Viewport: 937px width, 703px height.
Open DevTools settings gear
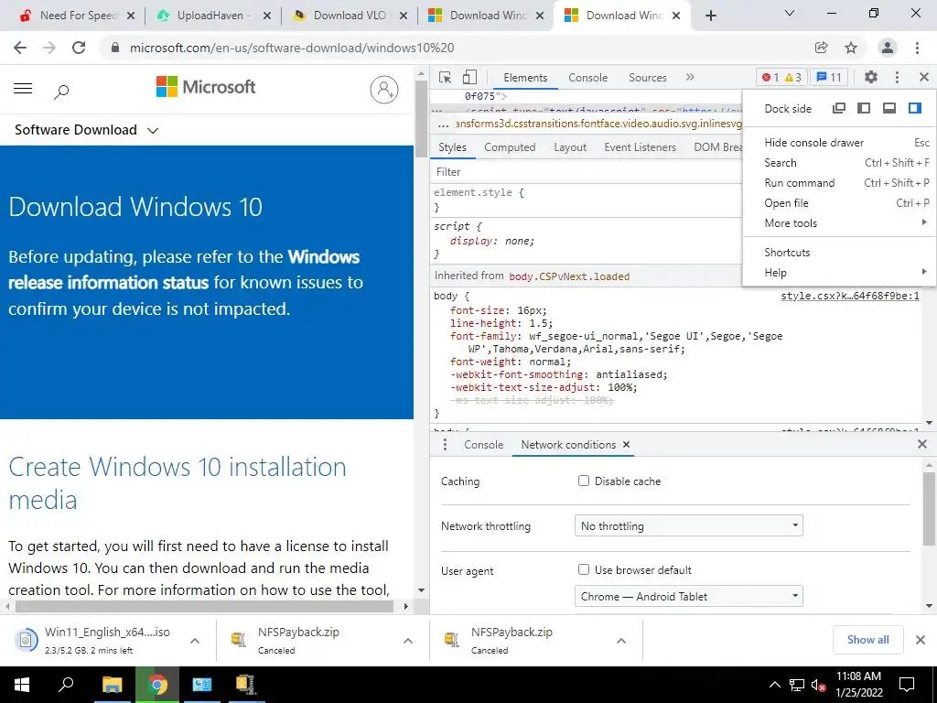pos(871,77)
